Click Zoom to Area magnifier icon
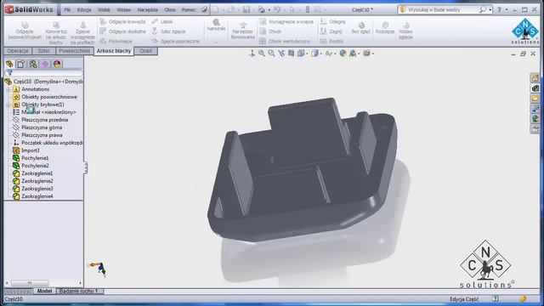The height and width of the screenshot is (306, 544). click(x=271, y=54)
